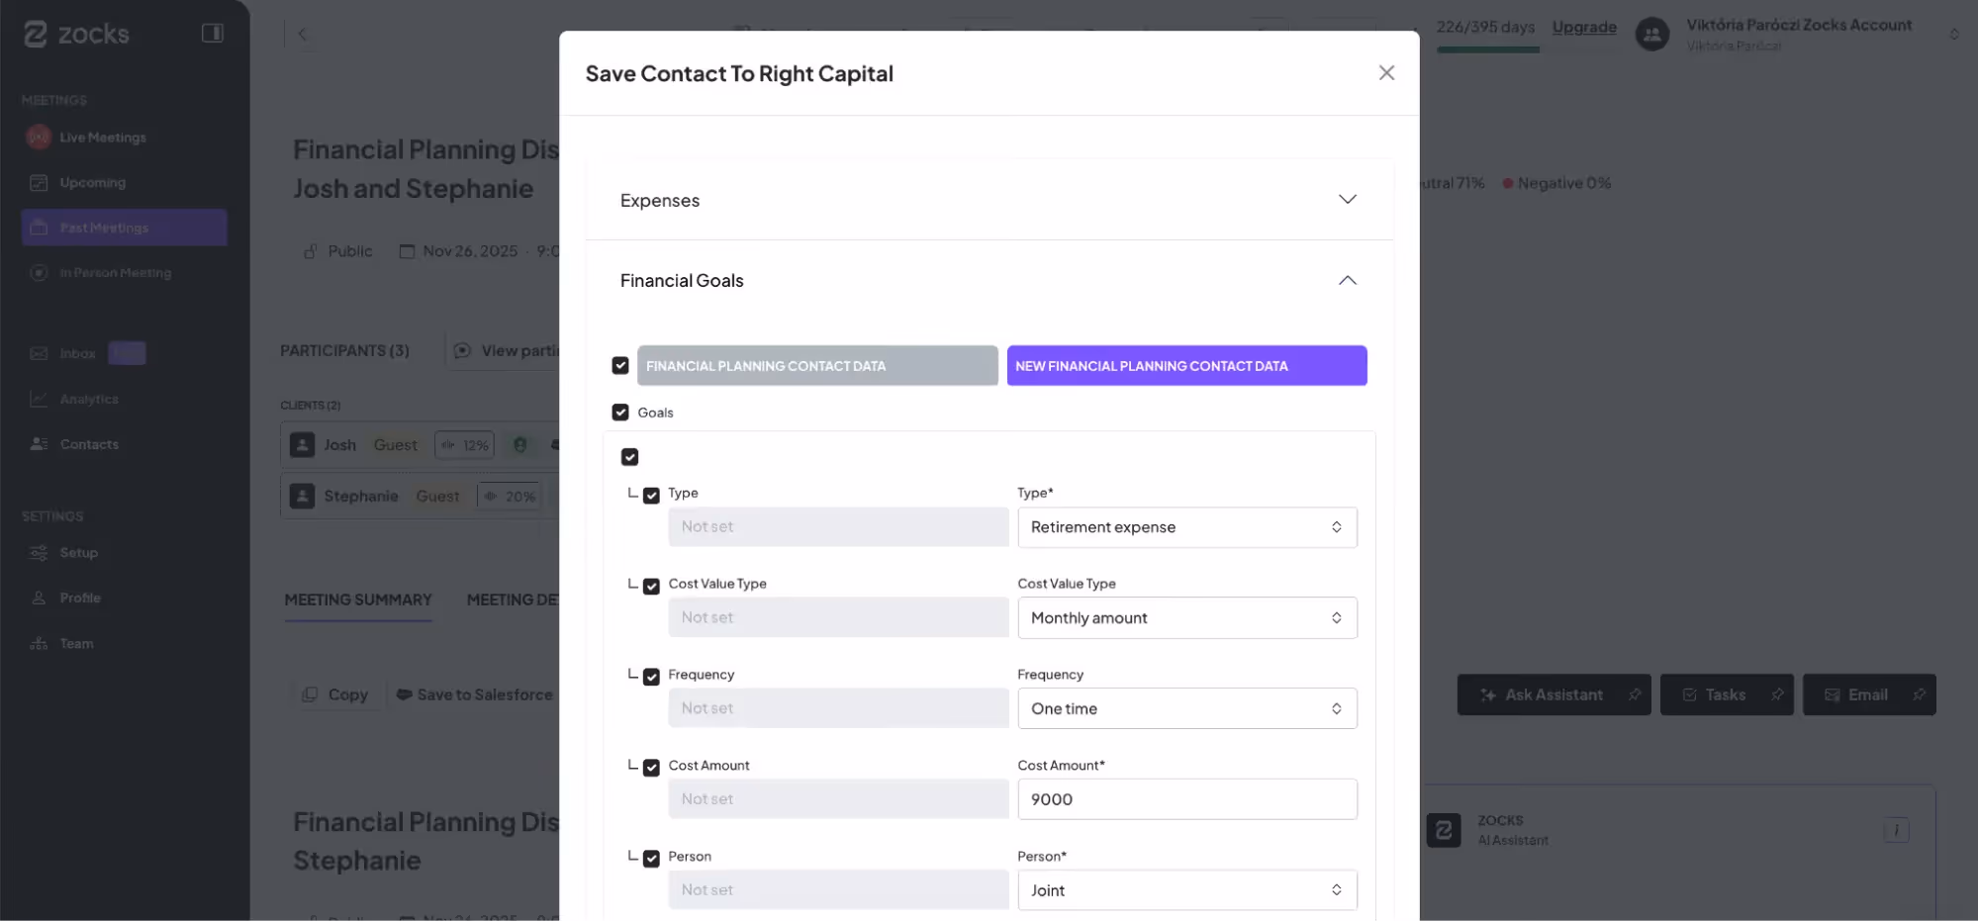Viewport: 1978px width, 922px height.
Task: Pin the Ask Assistant panel
Action: pos(1635,694)
